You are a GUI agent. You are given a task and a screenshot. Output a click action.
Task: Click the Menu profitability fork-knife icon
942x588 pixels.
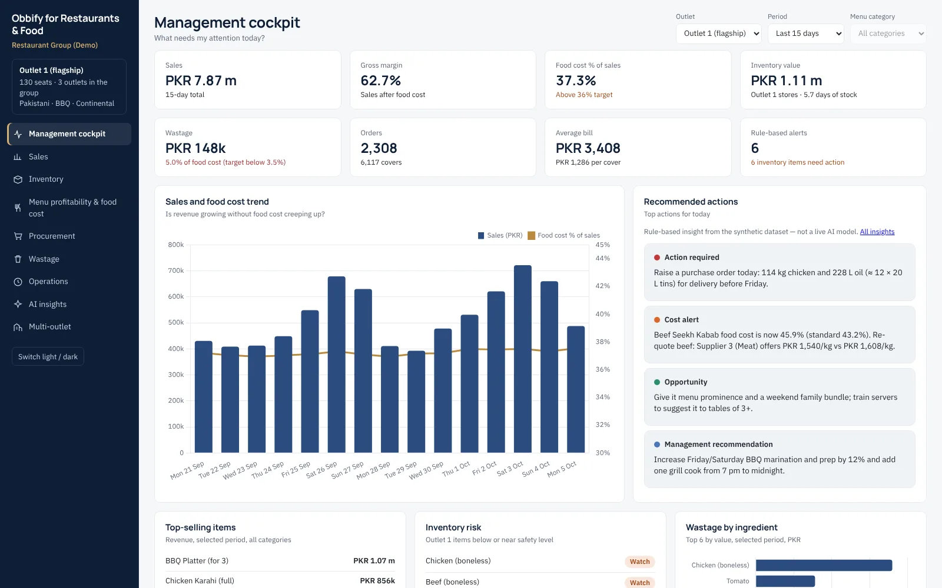pyautogui.click(x=18, y=208)
